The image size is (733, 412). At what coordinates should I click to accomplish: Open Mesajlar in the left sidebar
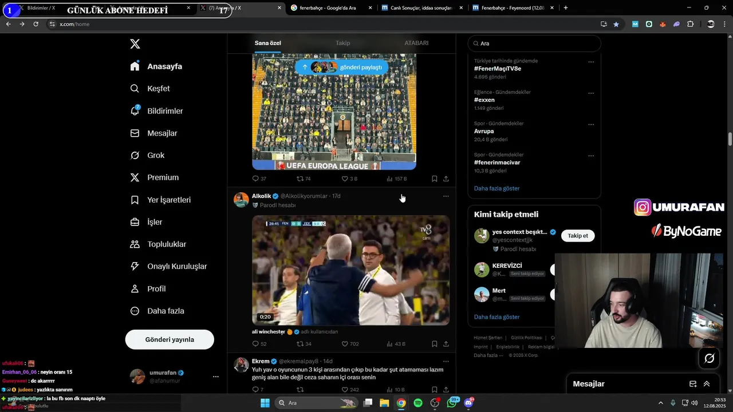(153, 133)
